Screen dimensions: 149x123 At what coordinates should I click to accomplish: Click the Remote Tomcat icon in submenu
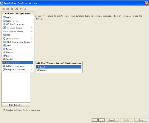(38, 71)
